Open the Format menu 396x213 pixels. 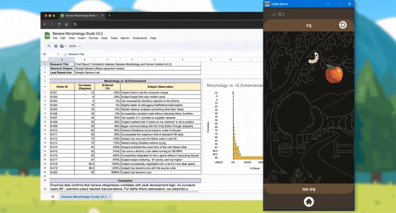point(93,38)
